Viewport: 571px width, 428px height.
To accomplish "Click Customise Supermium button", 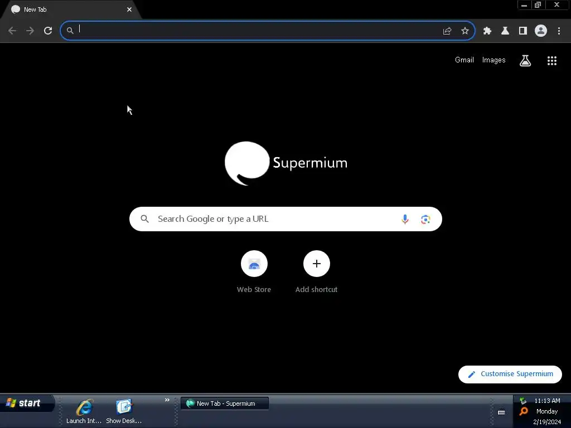I will (x=510, y=374).
